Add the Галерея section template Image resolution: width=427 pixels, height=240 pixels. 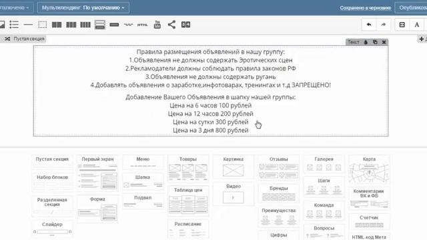(x=324, y=164)
